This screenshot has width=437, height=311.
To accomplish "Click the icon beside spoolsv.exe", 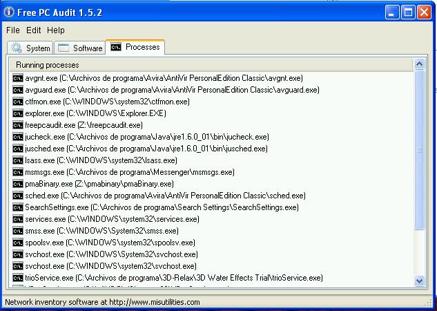I will coord(18,243).
